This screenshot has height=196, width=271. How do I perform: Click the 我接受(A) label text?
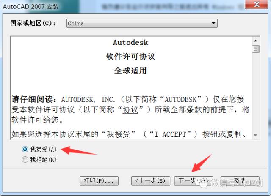click(43, 149)
